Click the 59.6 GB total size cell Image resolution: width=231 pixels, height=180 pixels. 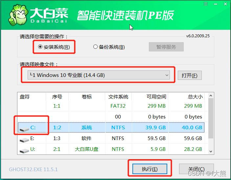click(193, 138)
